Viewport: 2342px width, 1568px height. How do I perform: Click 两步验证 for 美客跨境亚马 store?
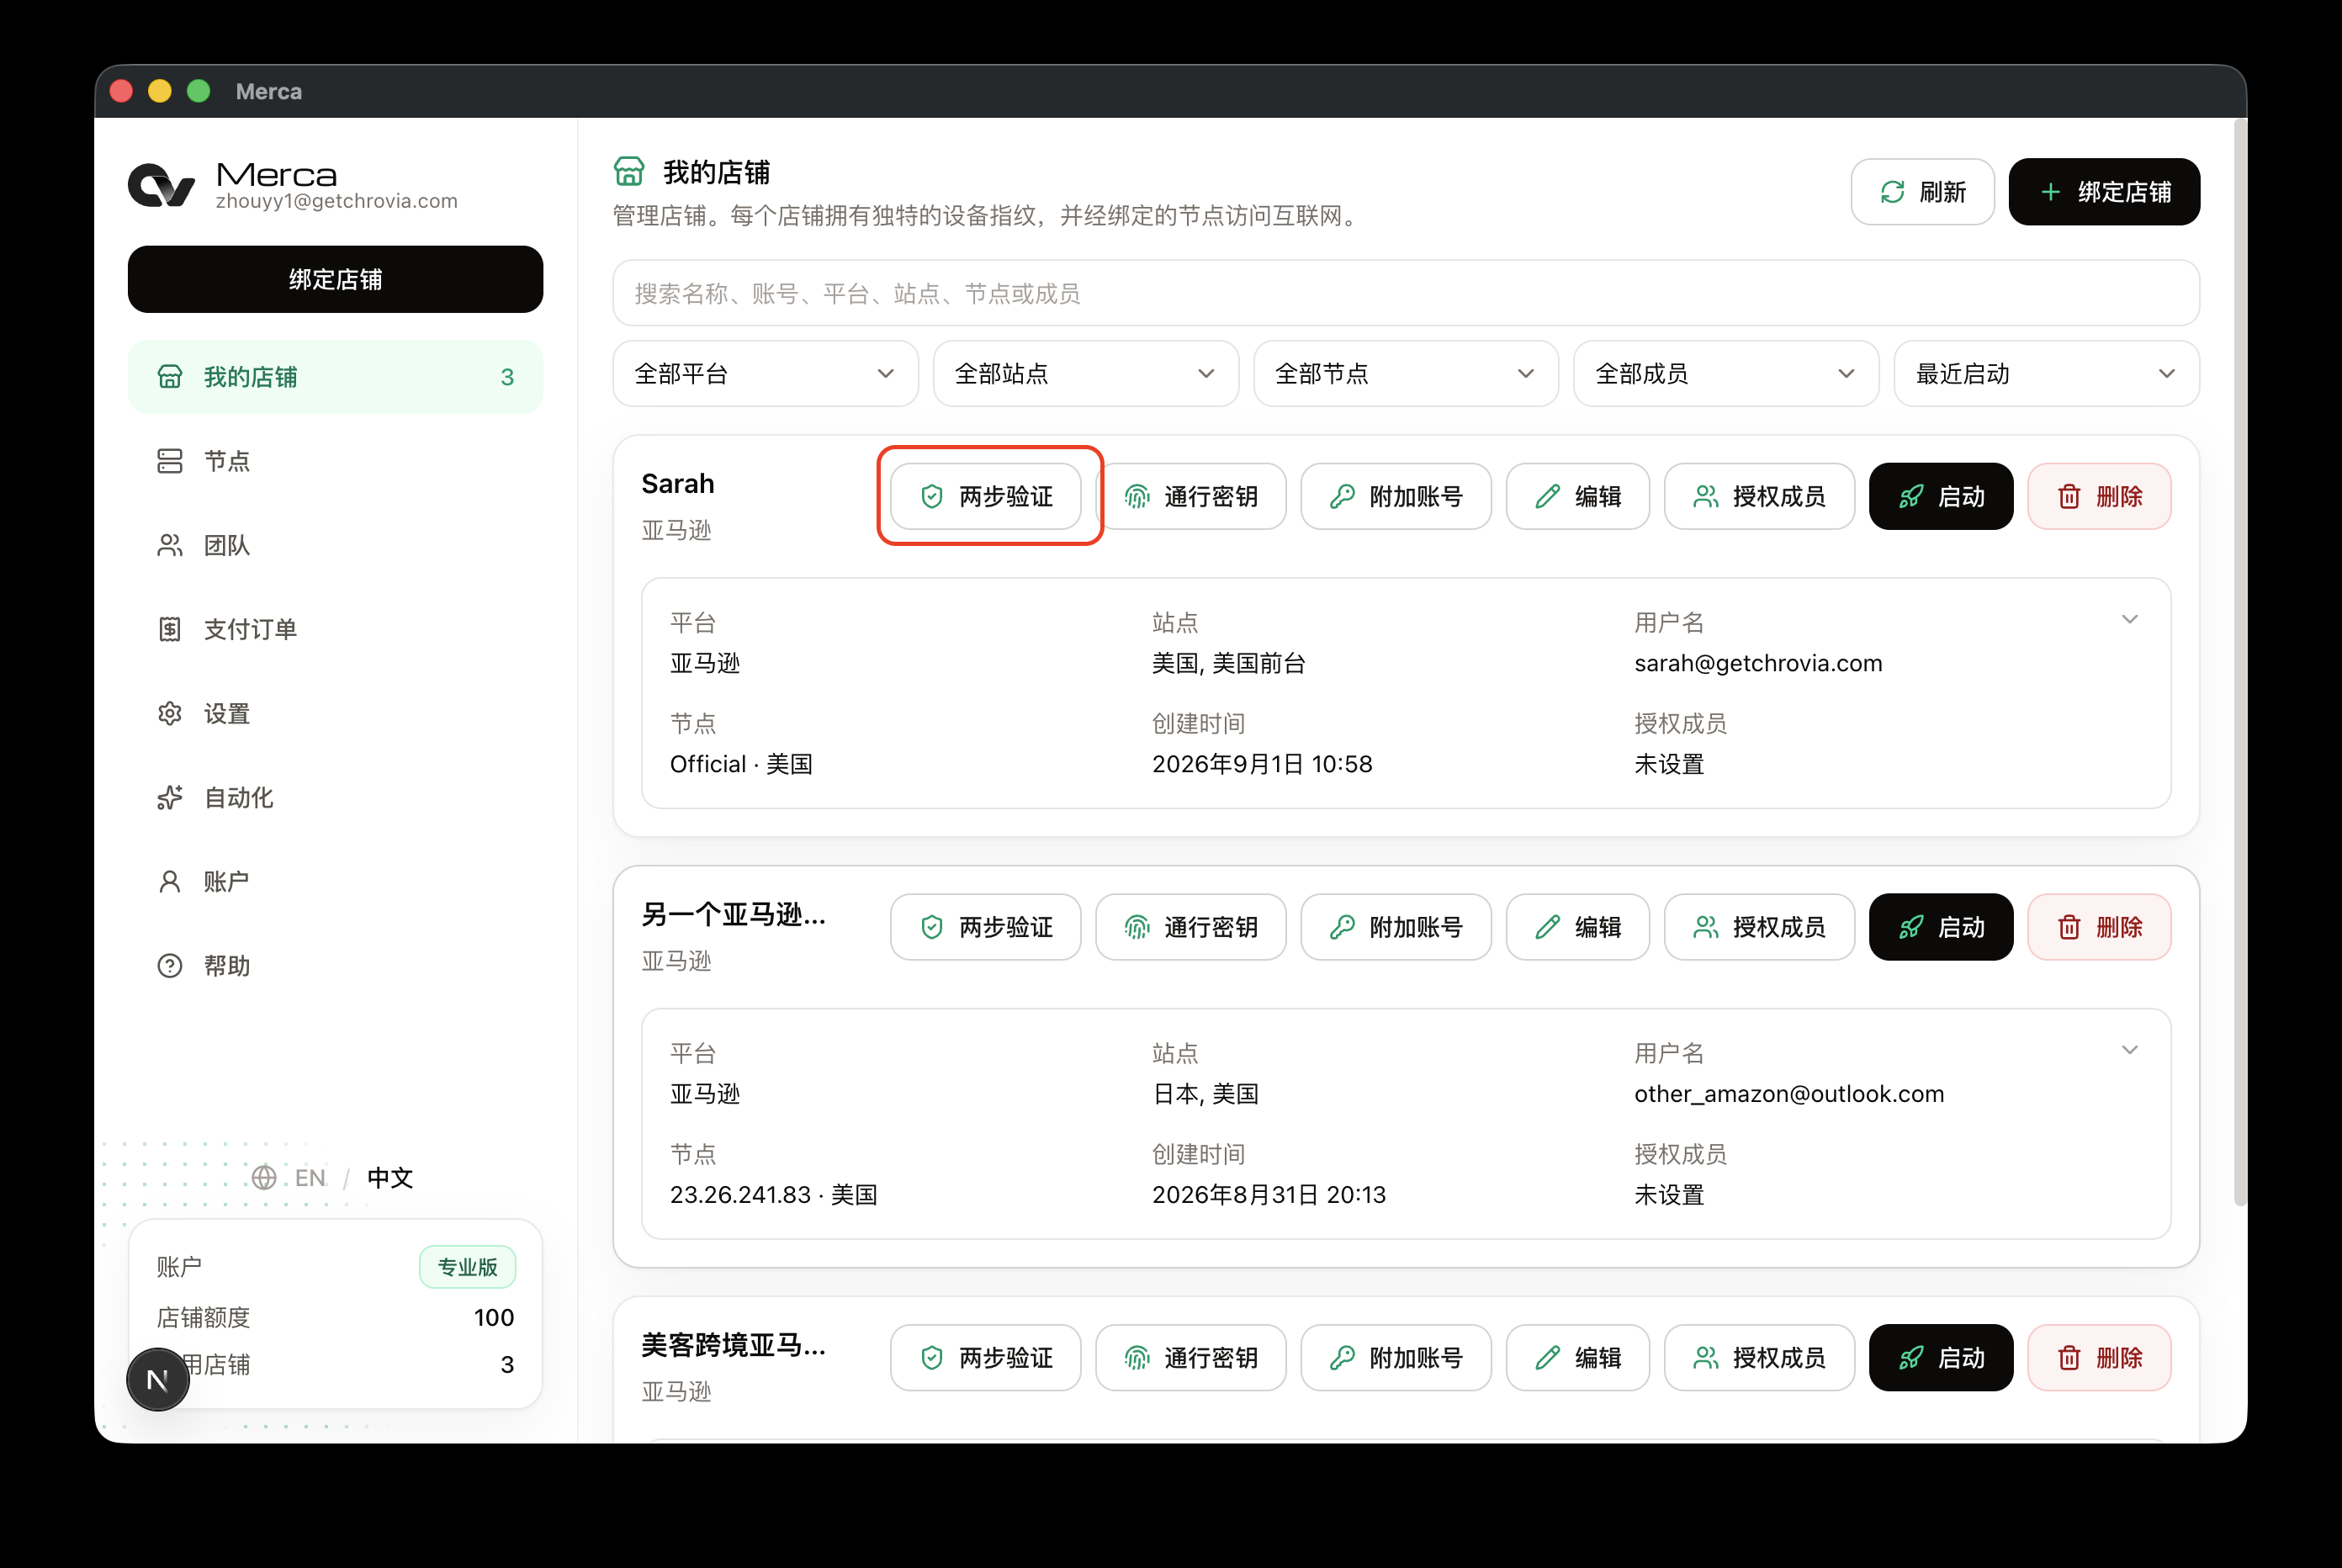(985, 1357)
